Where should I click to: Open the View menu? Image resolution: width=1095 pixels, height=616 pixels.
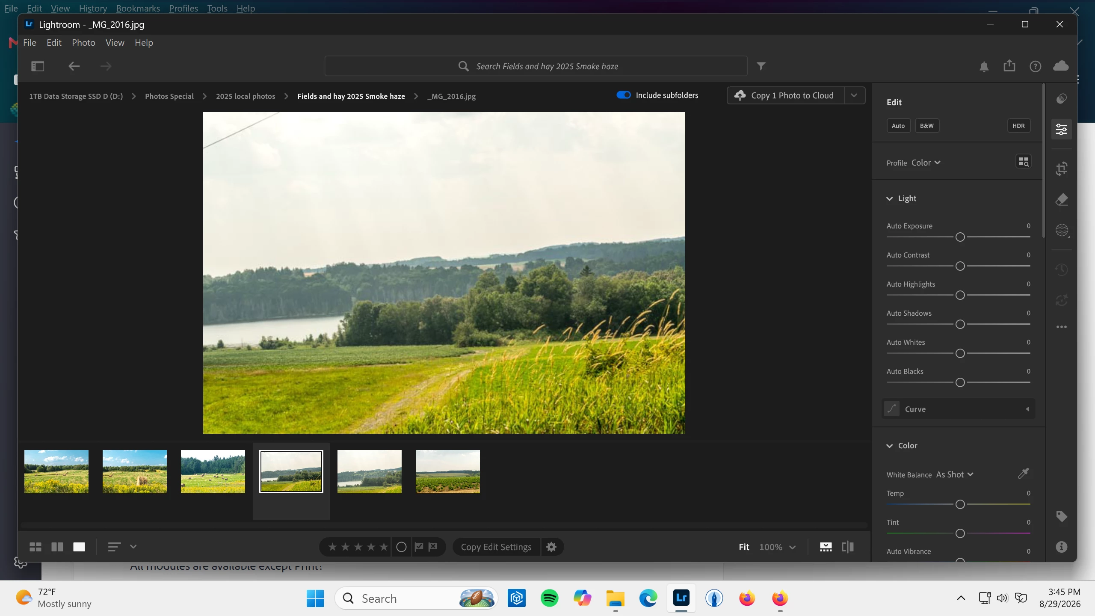(x=115, y=43)
